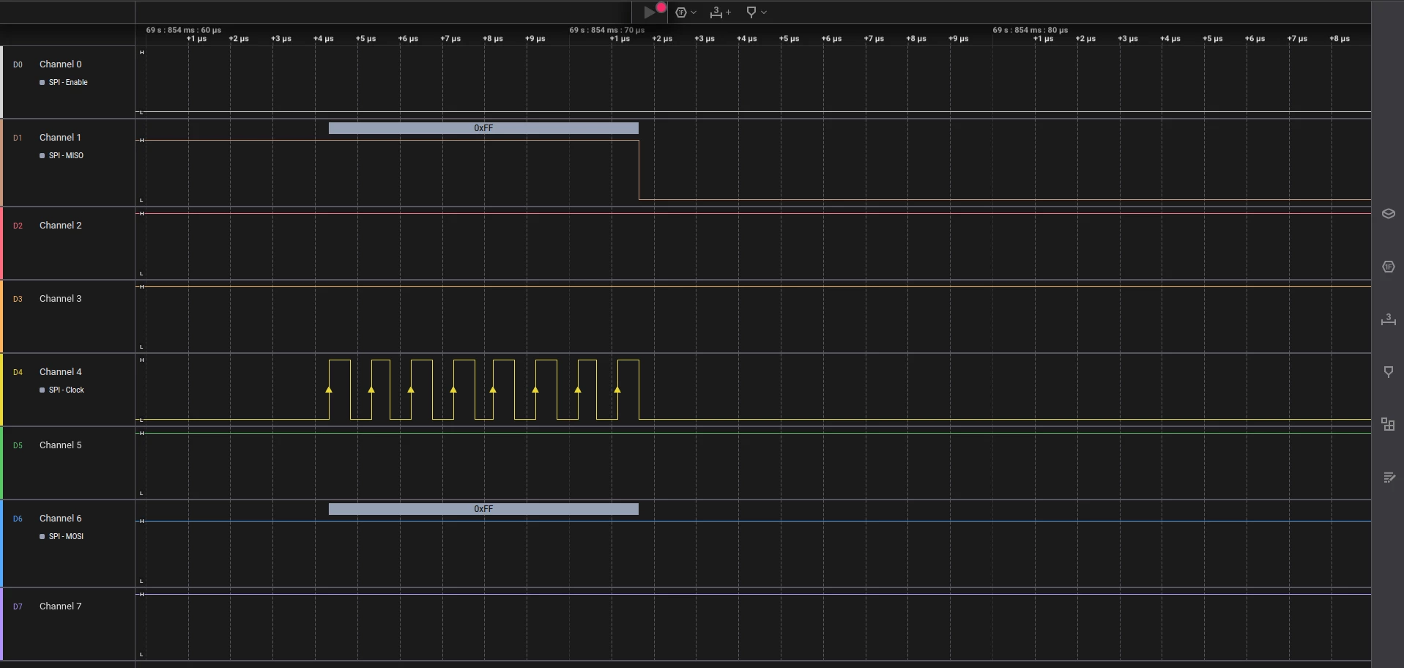Select the Channel 2 label
This screenshot has height=668, width=1404.
coord(61,226)
